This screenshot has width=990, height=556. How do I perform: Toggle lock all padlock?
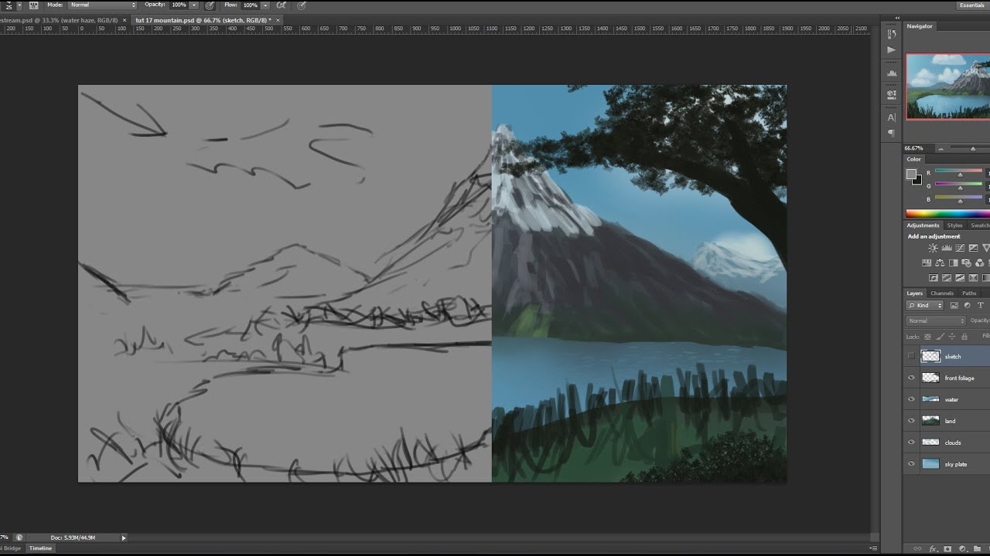pos(964,337)
